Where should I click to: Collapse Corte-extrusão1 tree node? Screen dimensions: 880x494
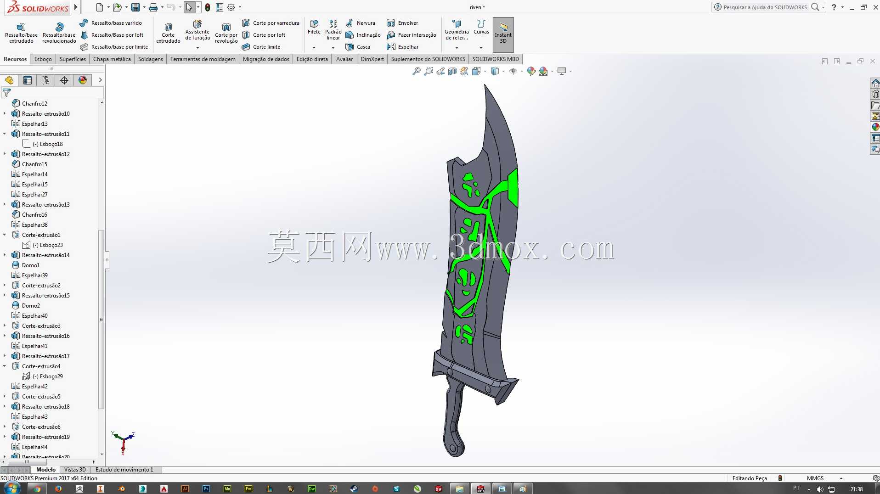click(5, 235)
